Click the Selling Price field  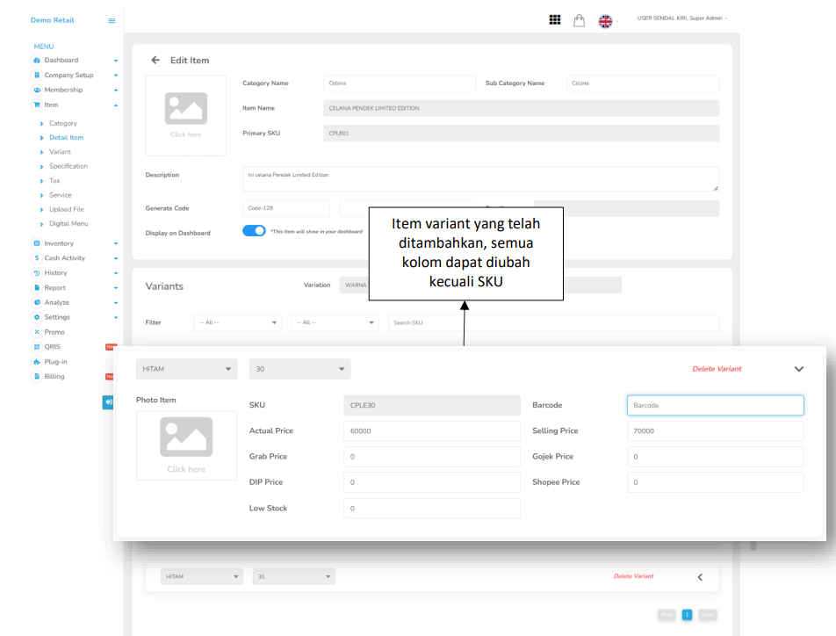point(715,431)
